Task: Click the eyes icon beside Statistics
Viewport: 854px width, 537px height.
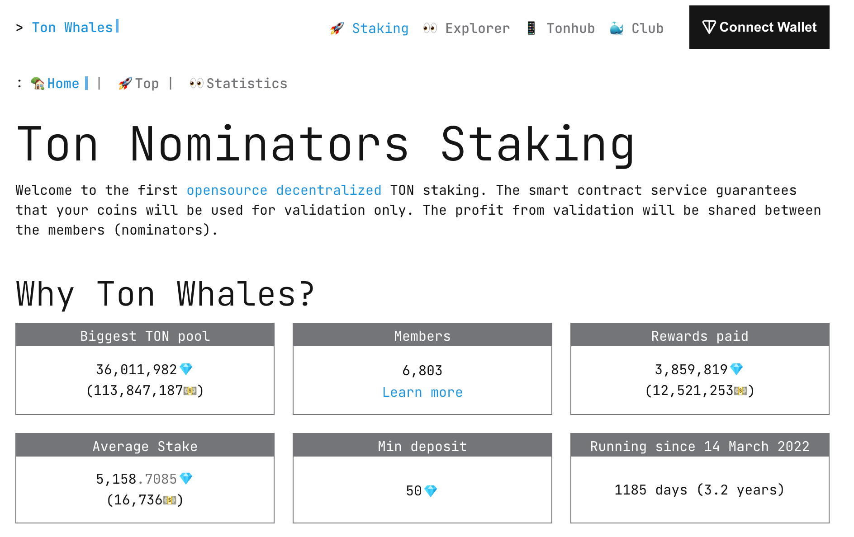Action: (196, 83)
